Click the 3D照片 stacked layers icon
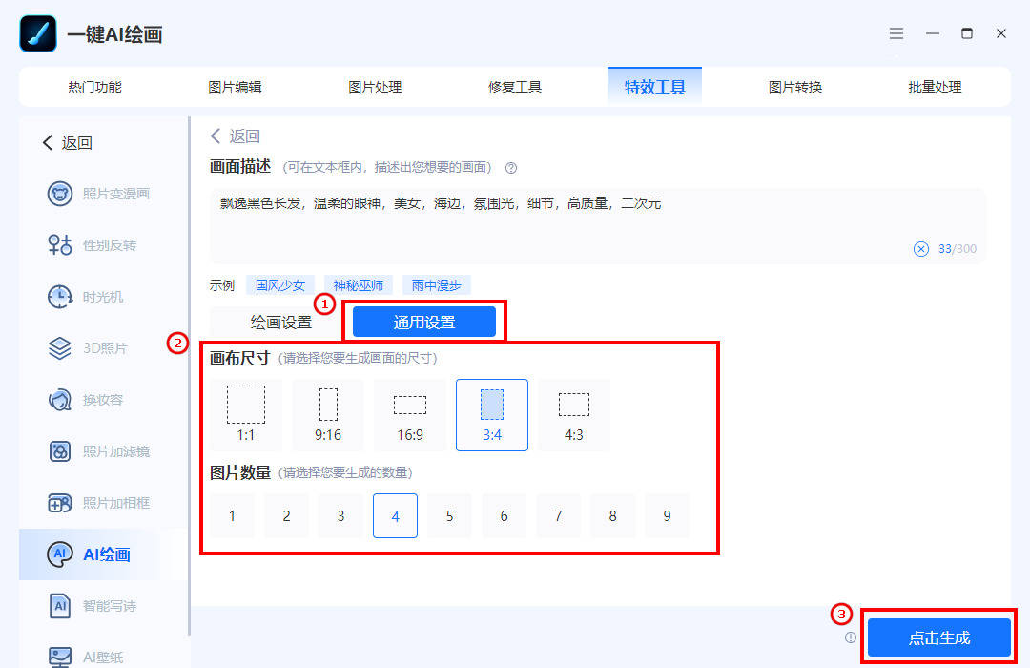Screen dimensions: 1030x668 pyautogui.click(x=60, y=347)
